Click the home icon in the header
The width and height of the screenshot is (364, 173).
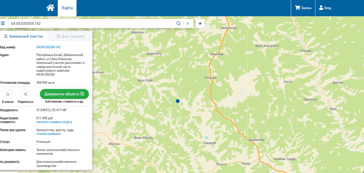tap(51, 8)
